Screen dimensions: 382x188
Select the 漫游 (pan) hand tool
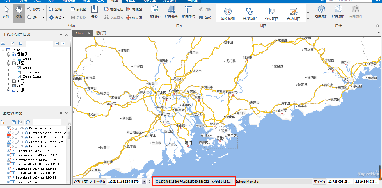[x=19, y=13]
